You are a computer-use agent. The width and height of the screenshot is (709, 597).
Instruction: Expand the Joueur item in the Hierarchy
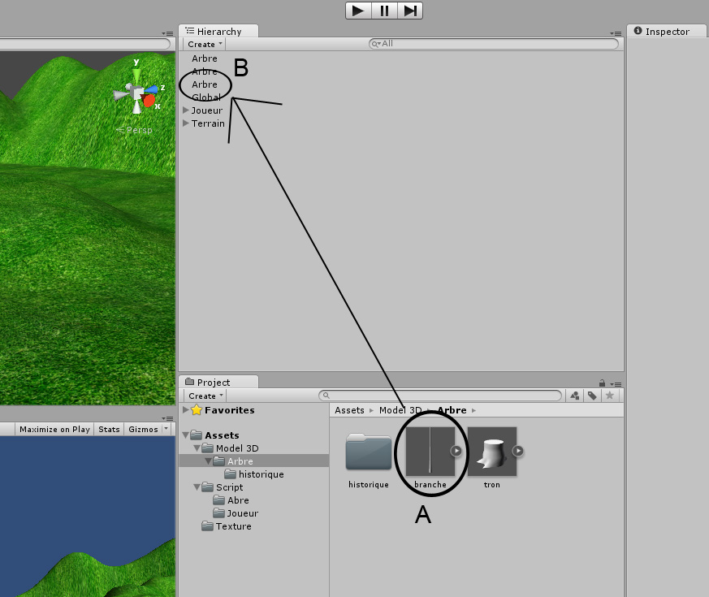[x=185, y=110]
